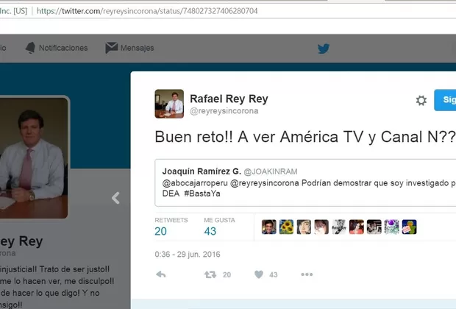The height and width of the screenshot is (309, 456).
Task: Open Rafael Rey Rey name link
Action: [x=229, y=99]
